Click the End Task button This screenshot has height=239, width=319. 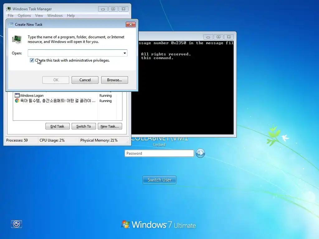(x=57, y=126)
